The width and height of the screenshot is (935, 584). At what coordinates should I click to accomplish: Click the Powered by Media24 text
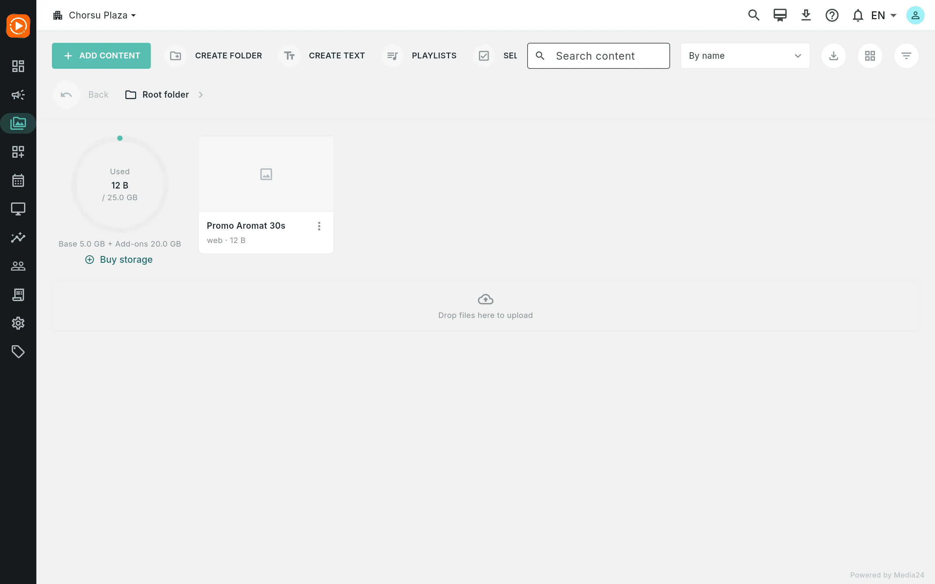click(887, 575)
